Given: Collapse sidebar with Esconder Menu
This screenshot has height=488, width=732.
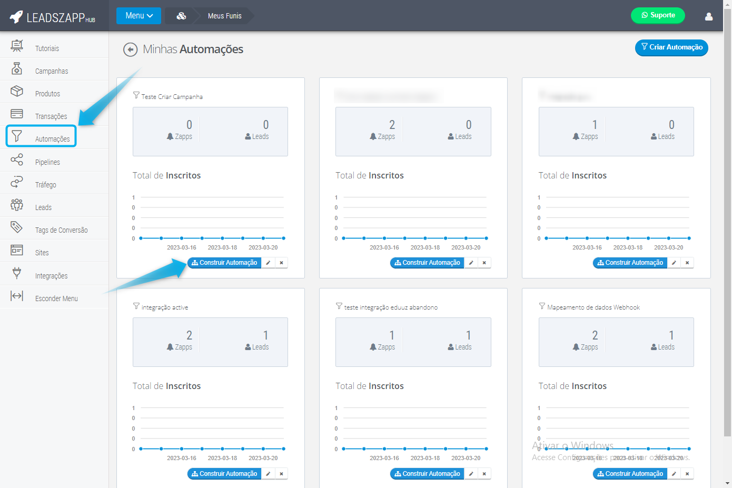Looking at the screenshot, I should click(56, 298).
